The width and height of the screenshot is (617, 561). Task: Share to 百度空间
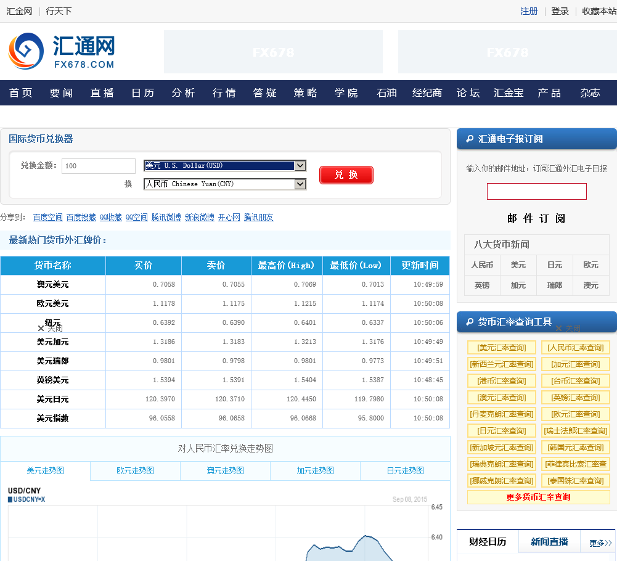(47, 218)
